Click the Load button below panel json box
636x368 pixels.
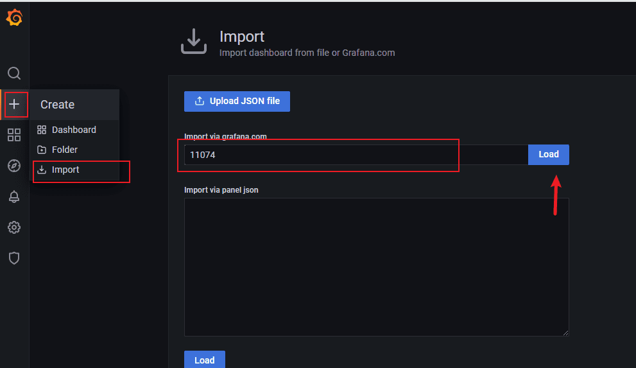tap(204, 360)
